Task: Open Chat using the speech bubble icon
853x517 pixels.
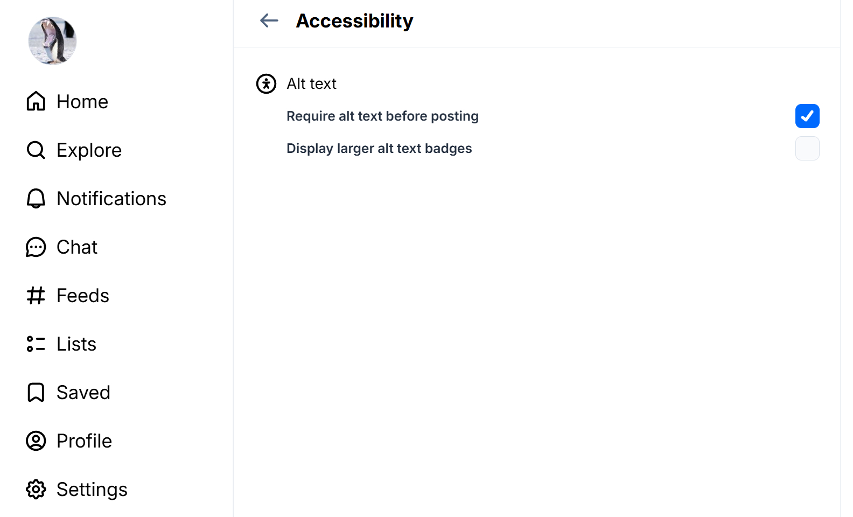Action: (36, 247)
